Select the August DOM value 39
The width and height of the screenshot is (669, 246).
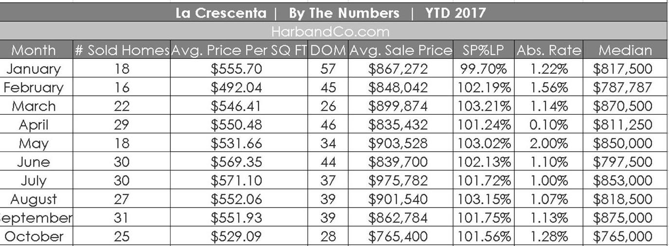(328, 199)
